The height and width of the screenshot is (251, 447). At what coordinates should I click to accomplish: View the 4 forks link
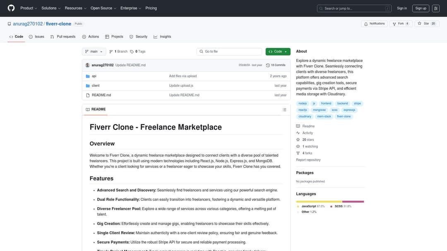coord(304,153)
